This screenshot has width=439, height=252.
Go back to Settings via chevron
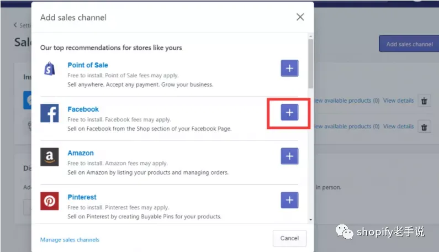(15, 25)
